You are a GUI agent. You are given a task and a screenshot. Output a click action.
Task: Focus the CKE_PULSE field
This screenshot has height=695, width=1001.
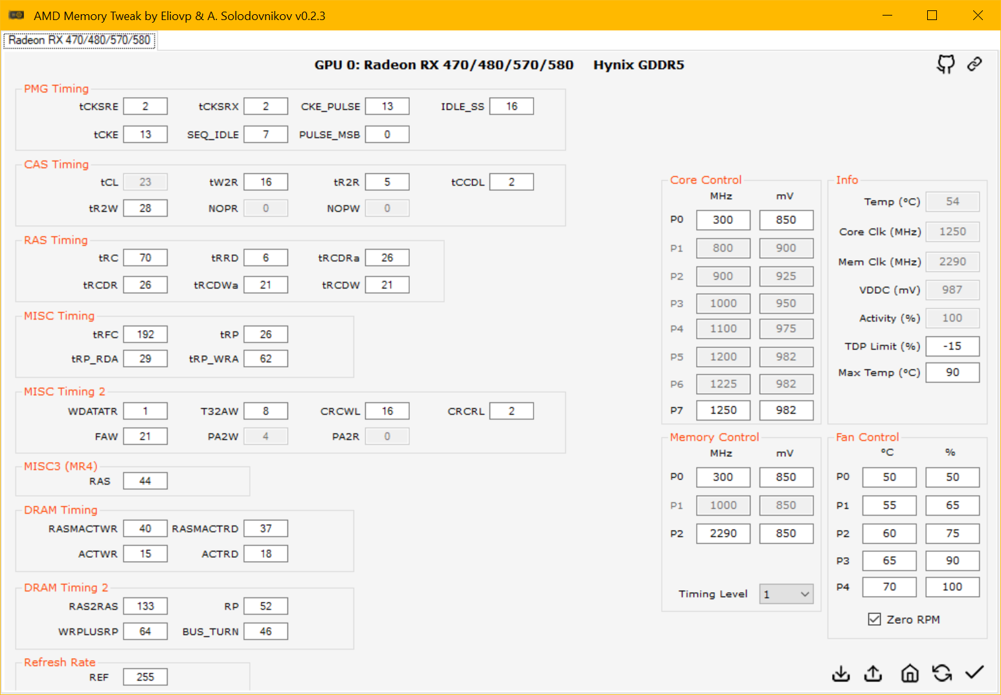click(387, 106)
